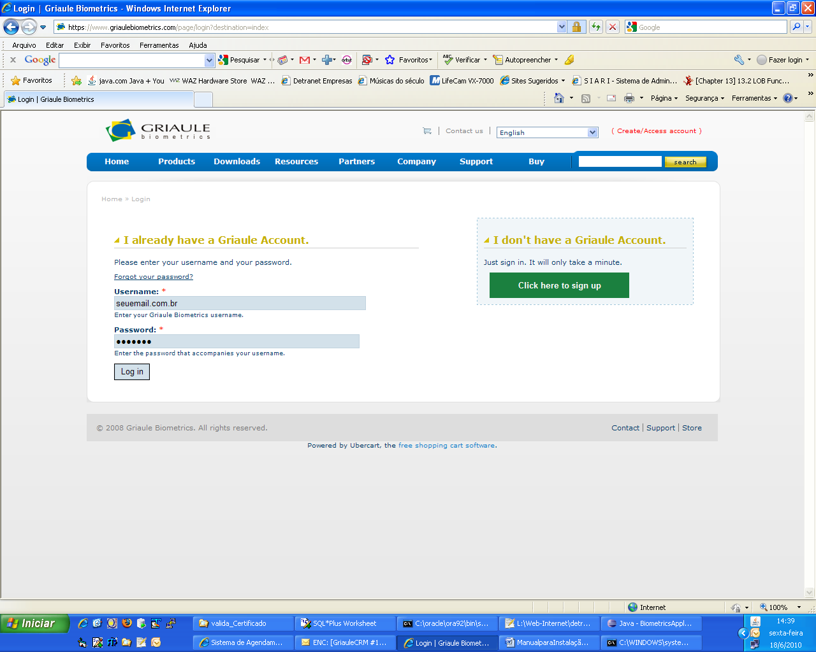
Task: Click the Store link in footer
Action: pyautogui.click(x=692, y=428)
